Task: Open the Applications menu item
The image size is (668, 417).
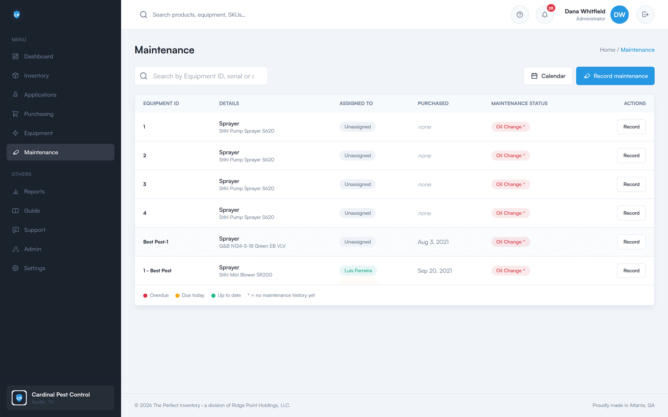Action: tap(60, 95)
